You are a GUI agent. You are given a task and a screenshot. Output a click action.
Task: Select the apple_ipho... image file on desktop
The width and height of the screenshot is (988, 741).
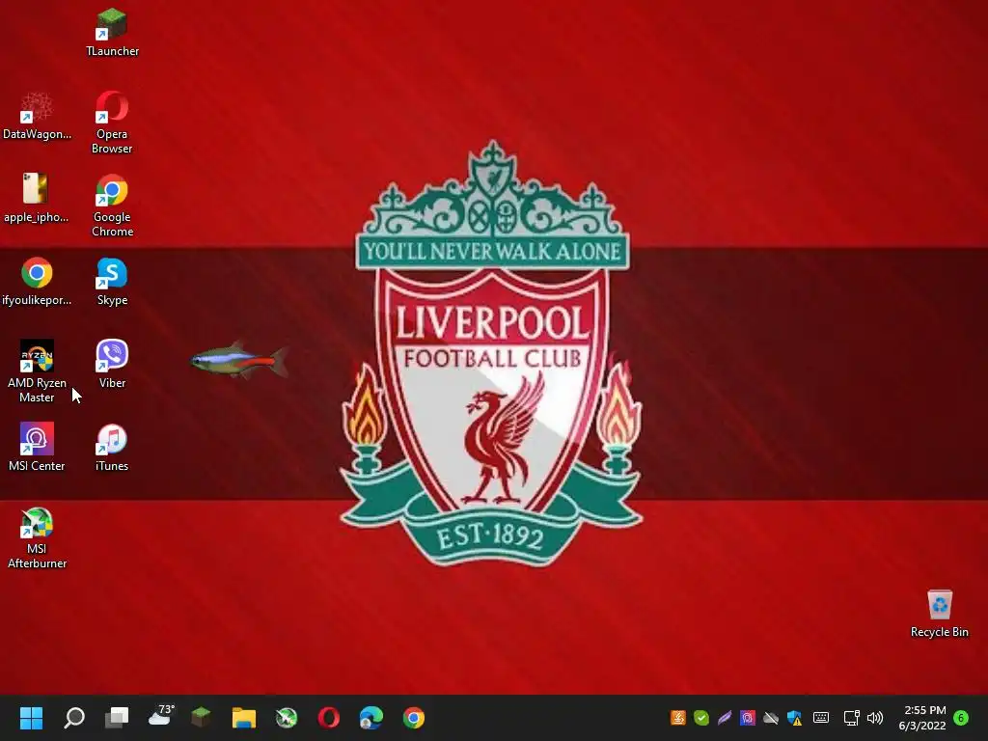(x=36, y=198)
